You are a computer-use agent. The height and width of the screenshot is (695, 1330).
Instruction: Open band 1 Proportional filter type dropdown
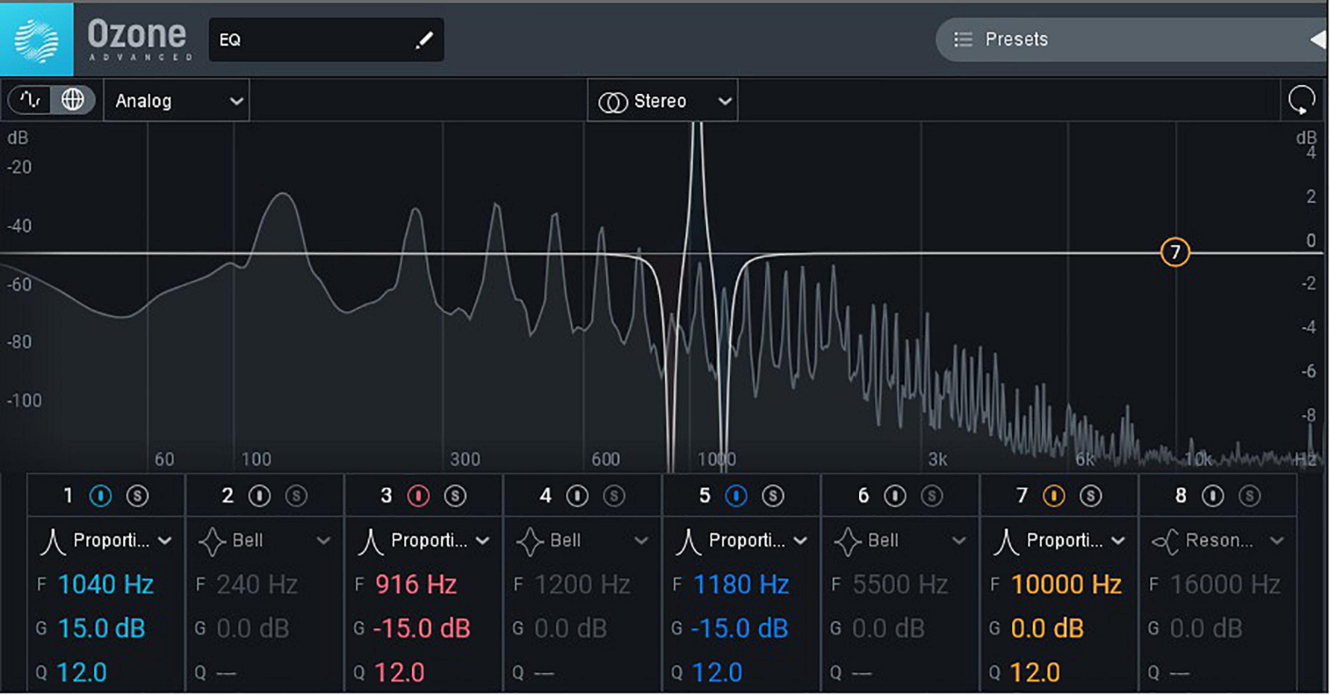(106, 541)
